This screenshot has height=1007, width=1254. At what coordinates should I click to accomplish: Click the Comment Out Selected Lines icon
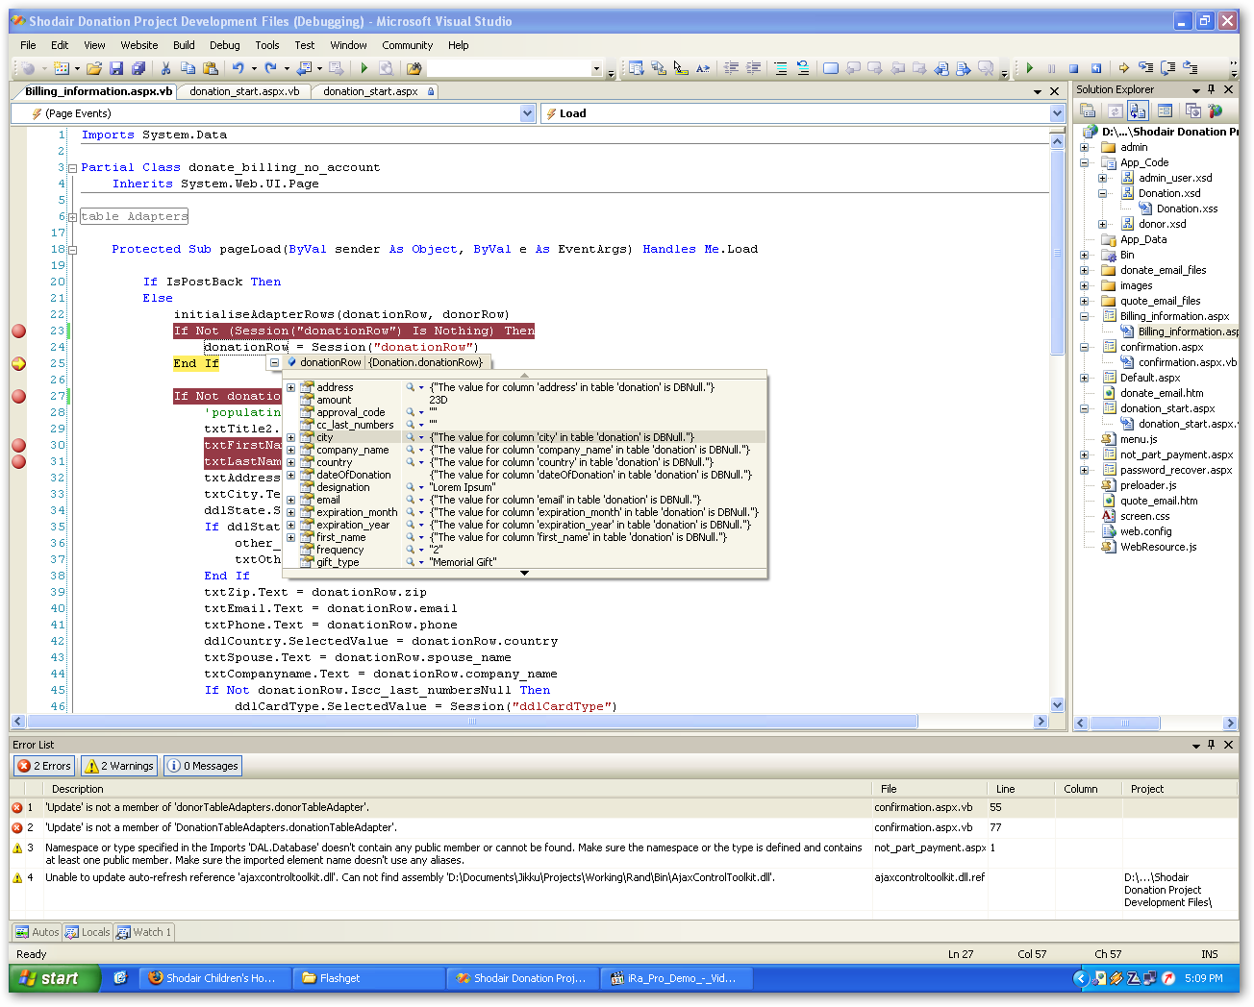coord(780,68)
